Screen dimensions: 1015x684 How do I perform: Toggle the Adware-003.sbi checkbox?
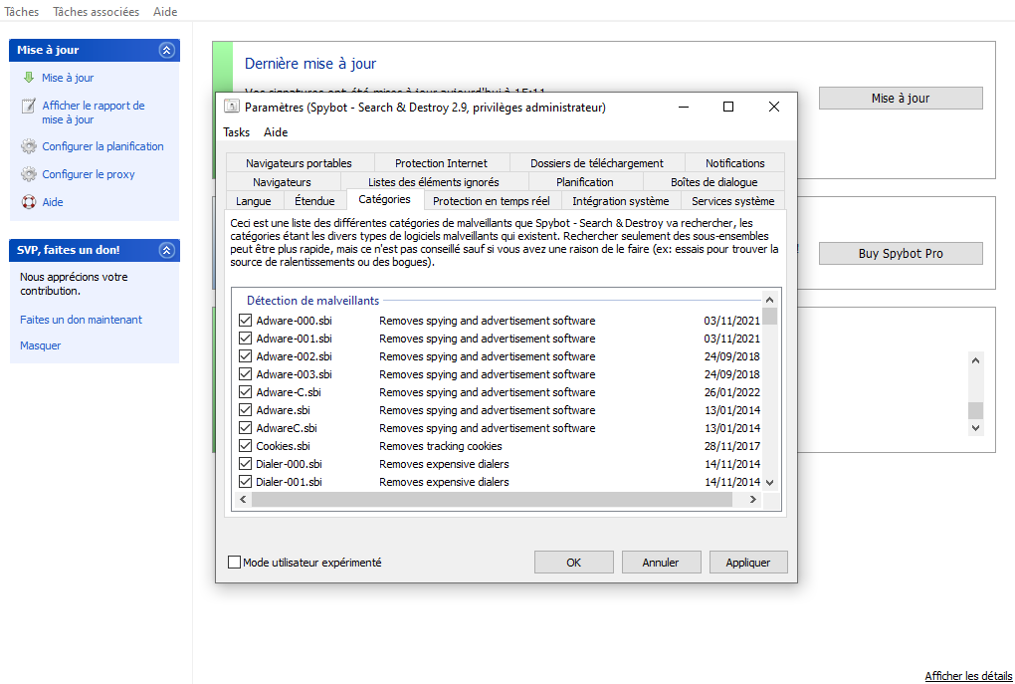(x=246, y=374)
